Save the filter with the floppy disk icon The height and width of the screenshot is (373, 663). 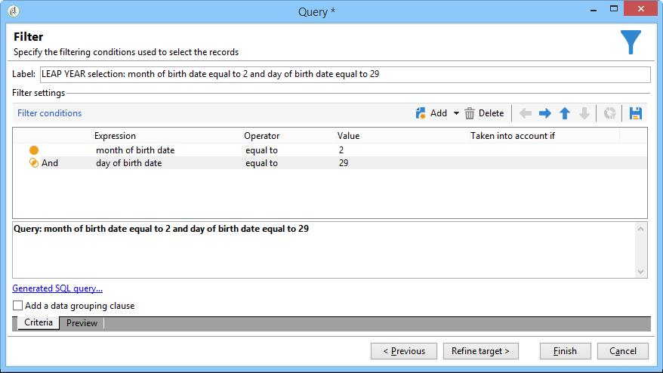click(635, 113)
